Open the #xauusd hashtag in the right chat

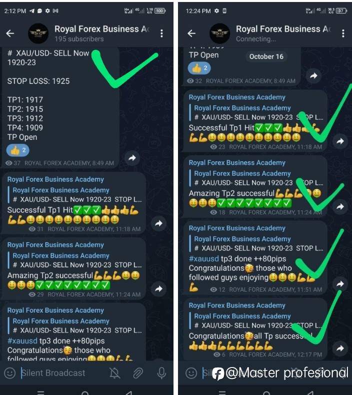(203, 259)
